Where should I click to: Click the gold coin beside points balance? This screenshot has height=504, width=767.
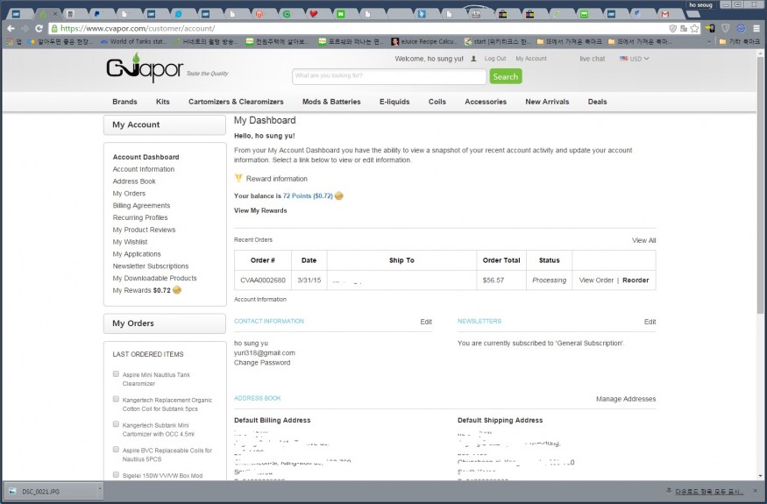tap(339, 195)
